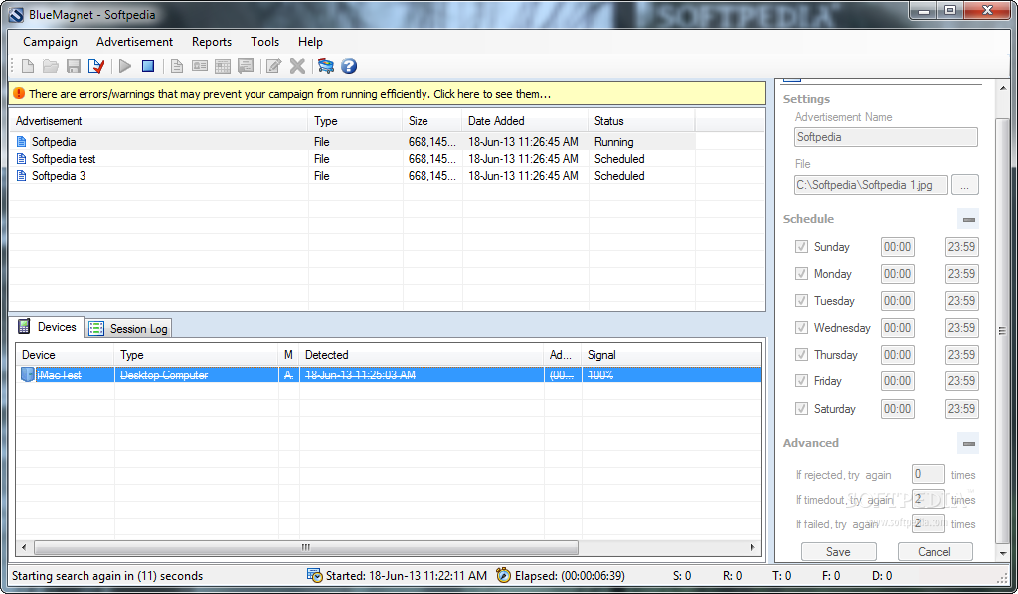Viewport: 1018px width, 594px height.
Task: Click the text document toolbar icon
Action: pyautogui.click(x=177, y=66)
